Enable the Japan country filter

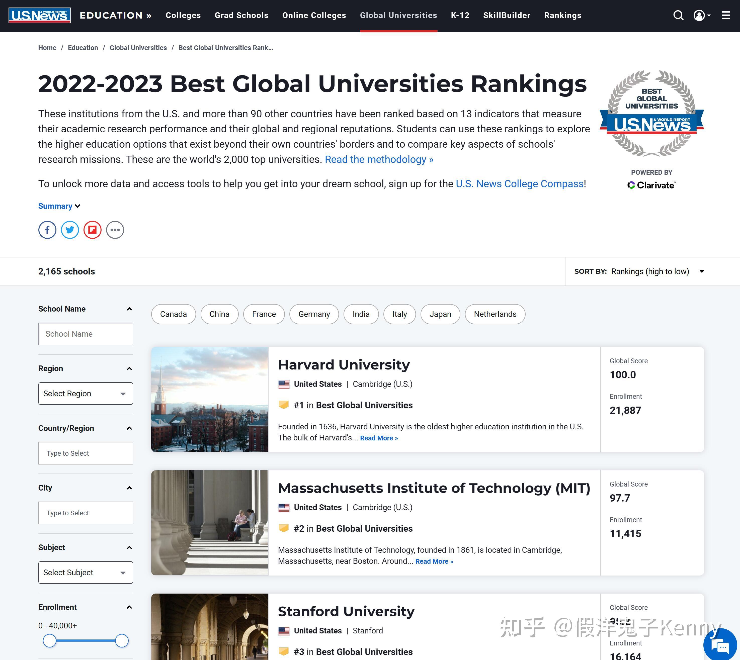pyautogui.click(x=440, y=314)
